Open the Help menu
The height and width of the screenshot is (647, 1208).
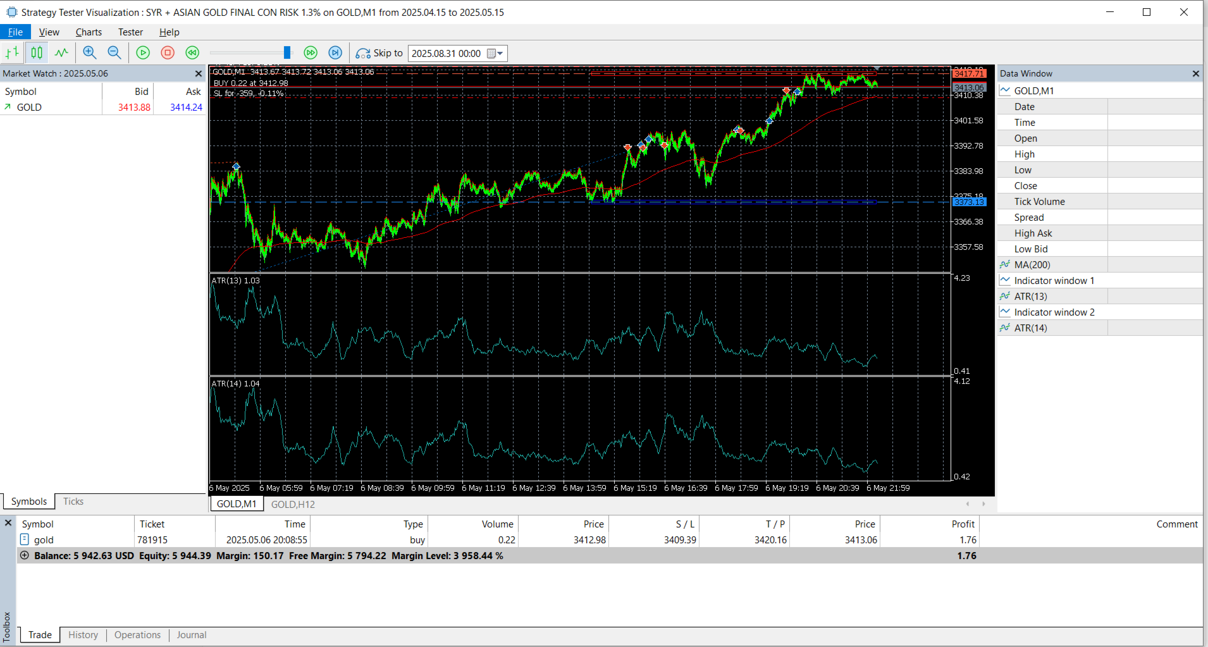coord(169,32)
